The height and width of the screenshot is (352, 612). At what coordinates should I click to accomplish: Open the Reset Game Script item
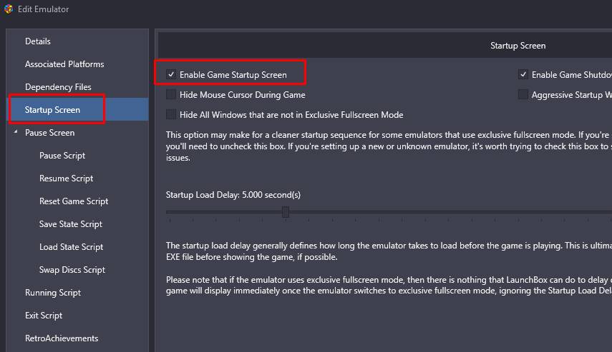click(74, 201)
